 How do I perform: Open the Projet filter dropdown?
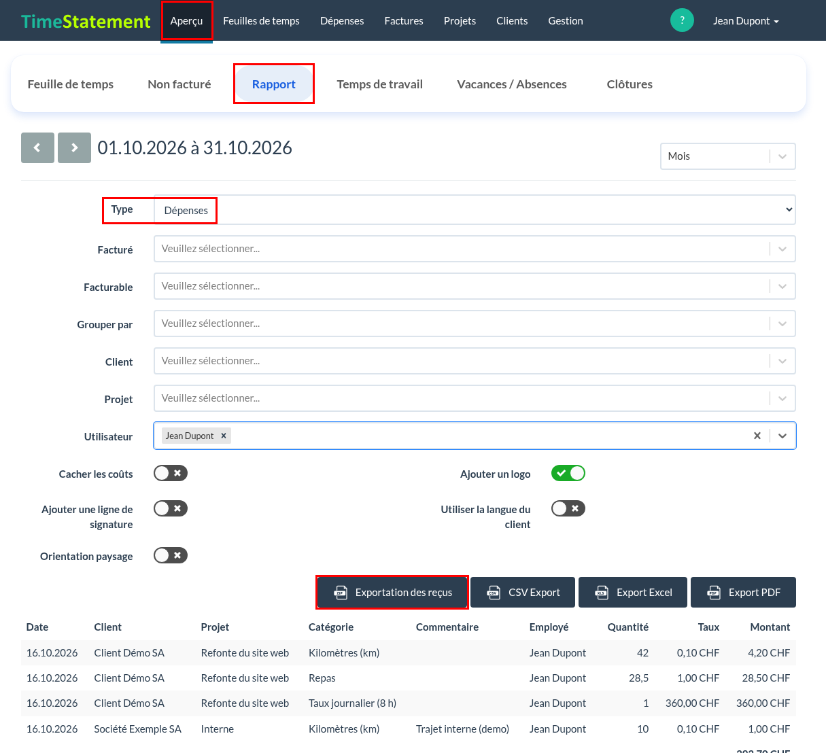[475, 398]
